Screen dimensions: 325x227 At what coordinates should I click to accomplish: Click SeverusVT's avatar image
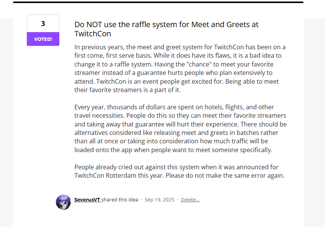[x=63, y=202]
